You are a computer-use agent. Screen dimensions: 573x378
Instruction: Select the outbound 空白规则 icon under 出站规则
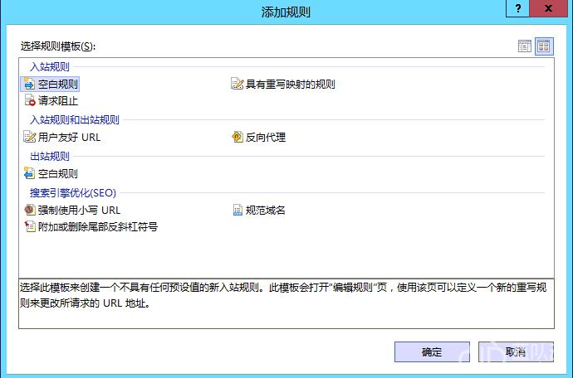tap(31, 174)
